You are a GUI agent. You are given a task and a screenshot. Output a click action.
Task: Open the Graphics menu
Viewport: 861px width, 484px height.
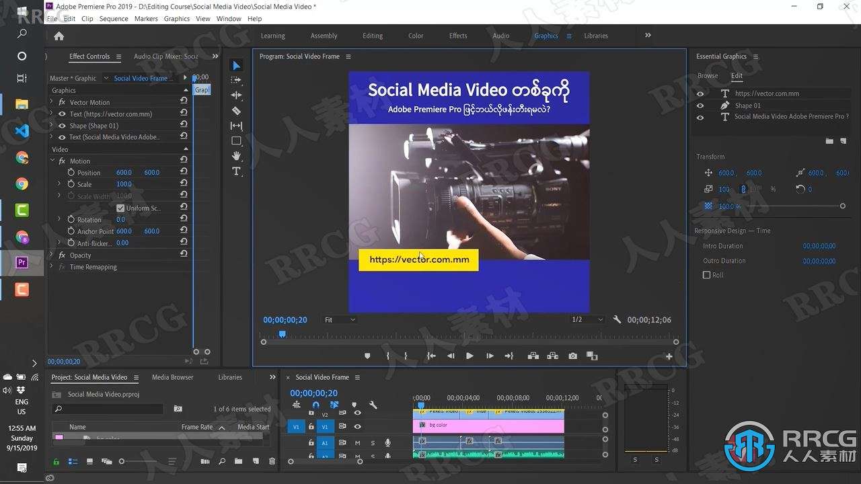[x=177, y=19]
